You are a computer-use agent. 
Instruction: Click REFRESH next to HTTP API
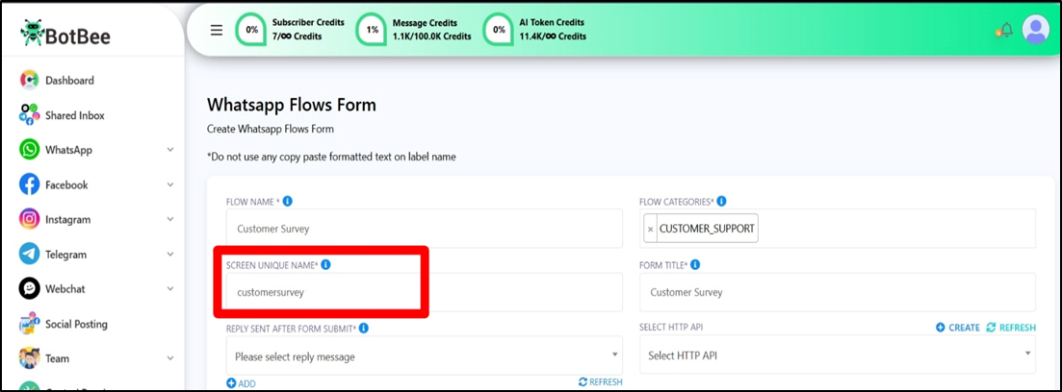tap(1011, 328)
